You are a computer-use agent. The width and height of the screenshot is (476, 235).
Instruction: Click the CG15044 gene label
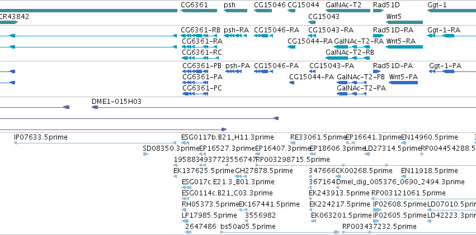303,5
